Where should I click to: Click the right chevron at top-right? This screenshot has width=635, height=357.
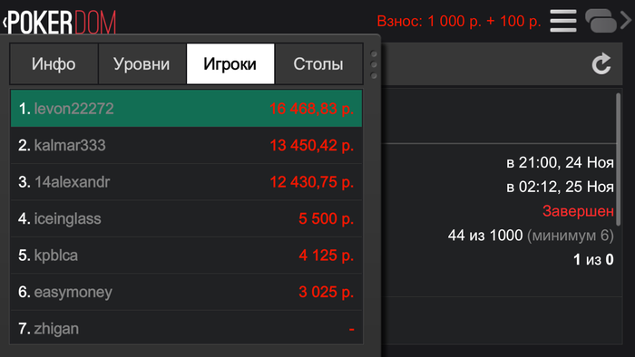point(626,20)
